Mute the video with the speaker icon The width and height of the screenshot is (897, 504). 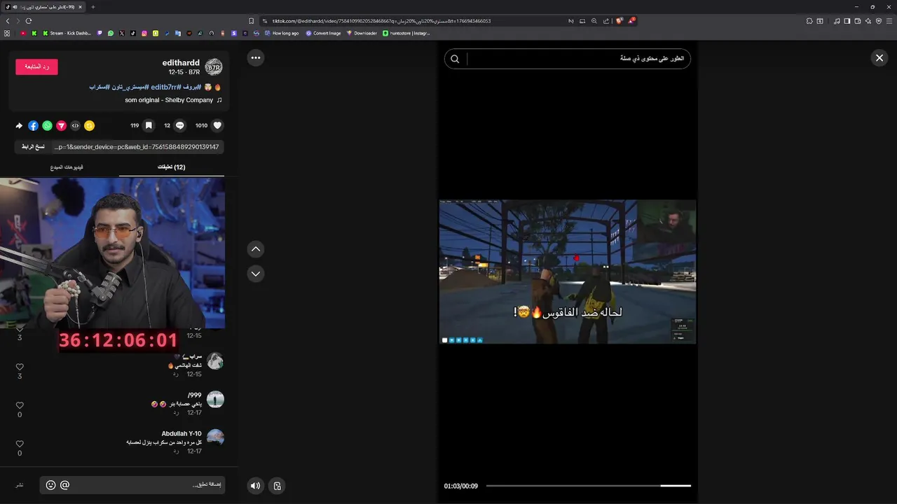click(x=255, y=486)
